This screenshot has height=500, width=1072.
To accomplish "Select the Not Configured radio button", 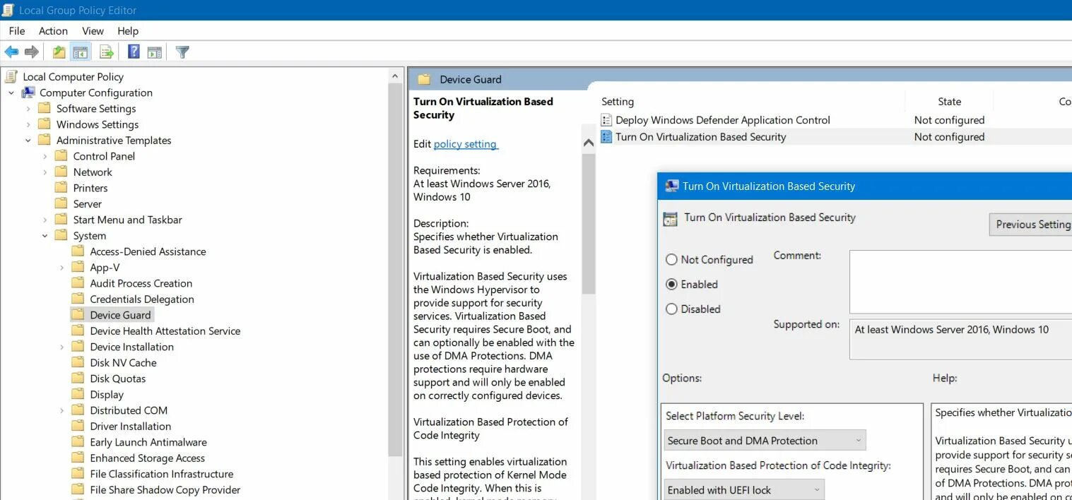I will (671, 259).
